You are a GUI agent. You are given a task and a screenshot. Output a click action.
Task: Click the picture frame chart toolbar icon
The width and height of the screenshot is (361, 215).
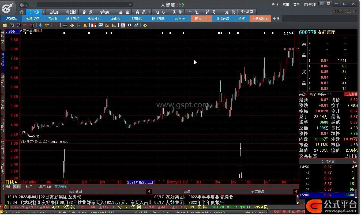tap(101, 25)
